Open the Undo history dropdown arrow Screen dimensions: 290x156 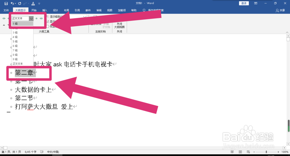(x=15, y=3)
